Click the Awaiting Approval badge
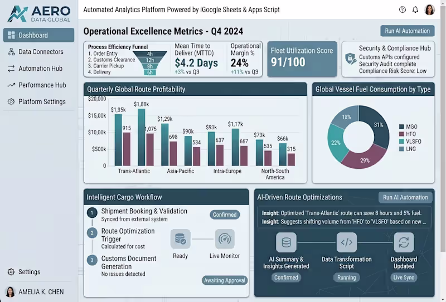 225,280
